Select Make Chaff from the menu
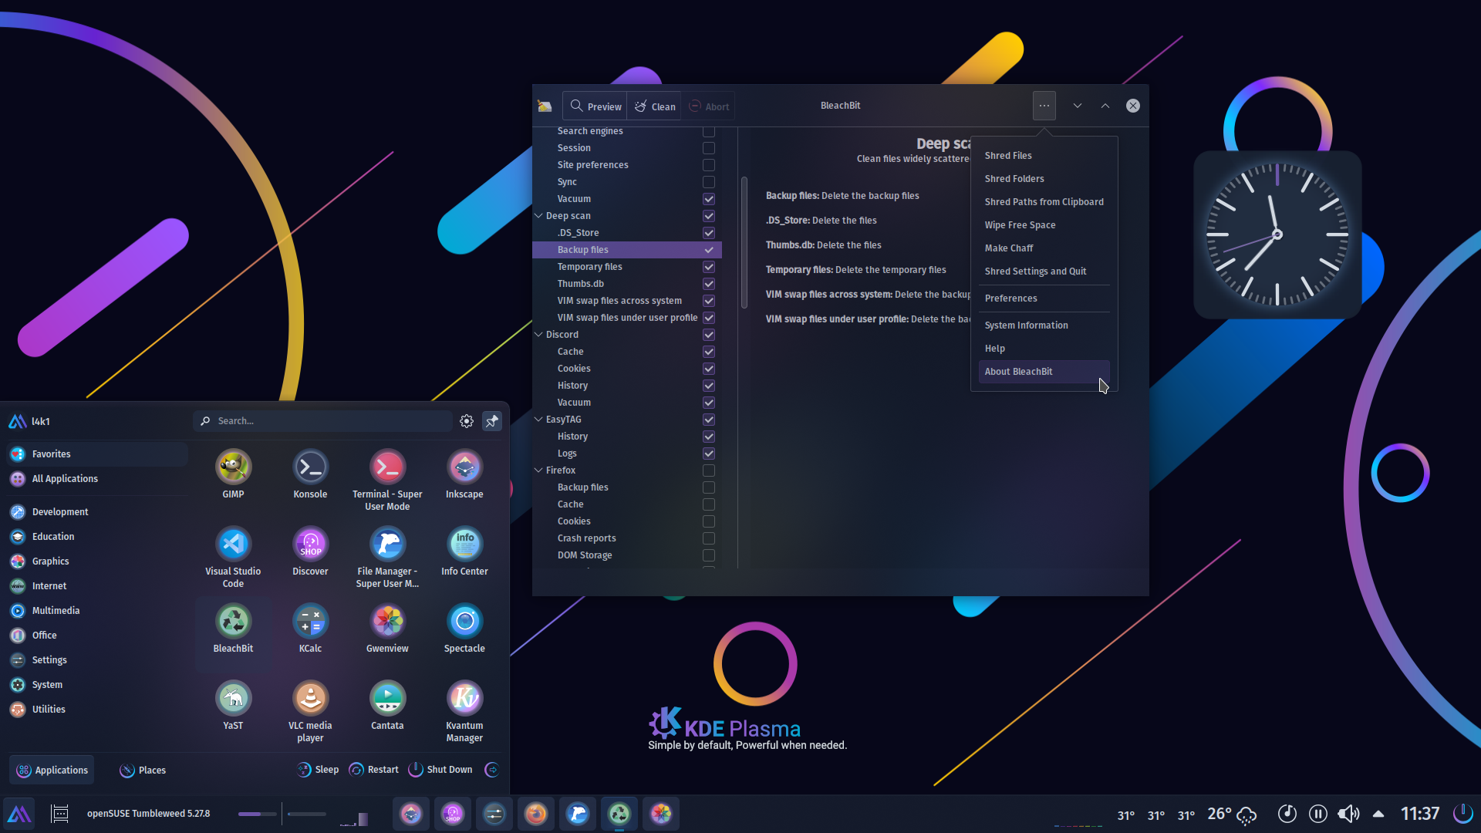Viewport: 1481px width, 833px height. pyautogui.click(x=1044, y=248)
